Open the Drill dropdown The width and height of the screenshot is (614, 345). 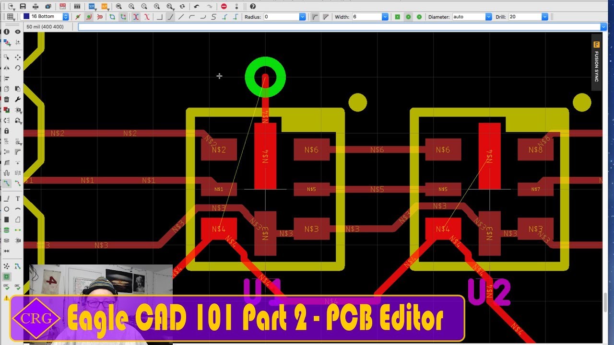coord(544,17)
